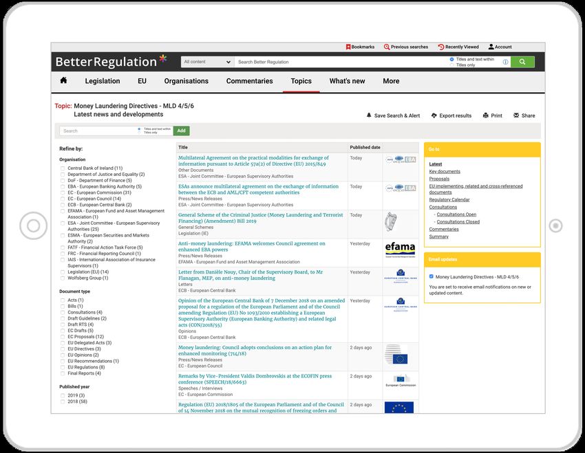
Task: Open the All content dropdown
Action: [207, 62]
